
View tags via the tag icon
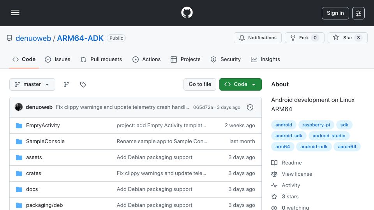[x=83, y=84]
